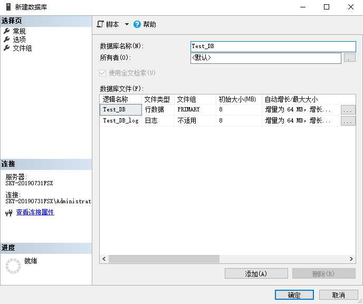Click the autogrowth text in the Test_DB_log row
Screen dimensions: 363x304
pyautogui.click(x=298, y=121)
